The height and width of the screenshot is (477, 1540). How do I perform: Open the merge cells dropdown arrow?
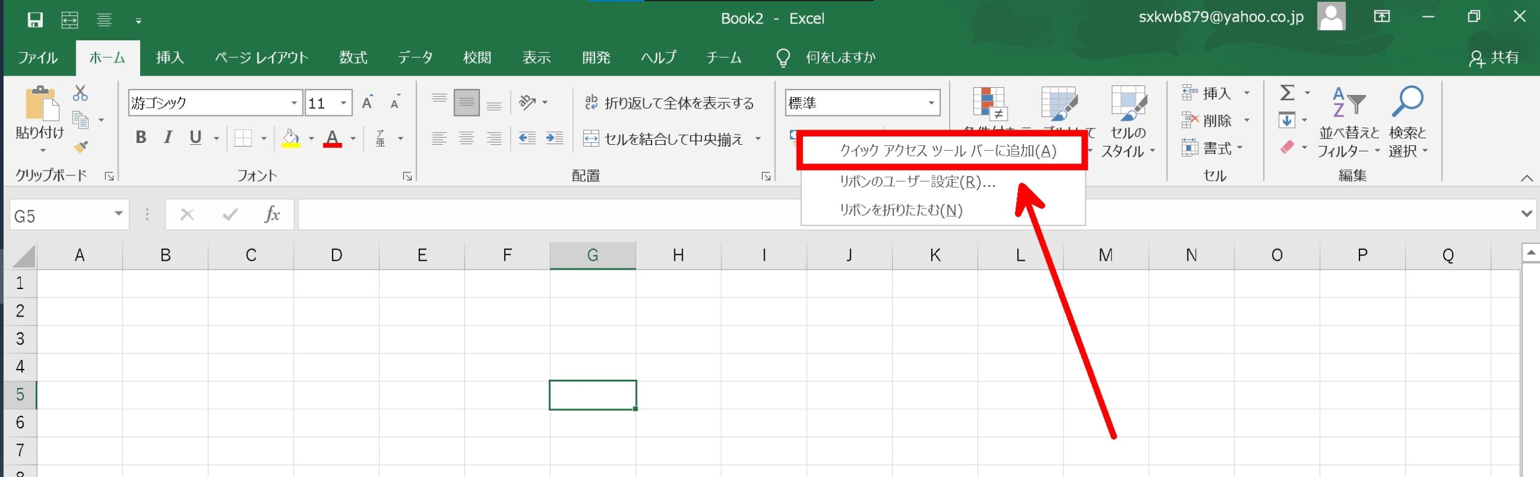pos(758,139)
